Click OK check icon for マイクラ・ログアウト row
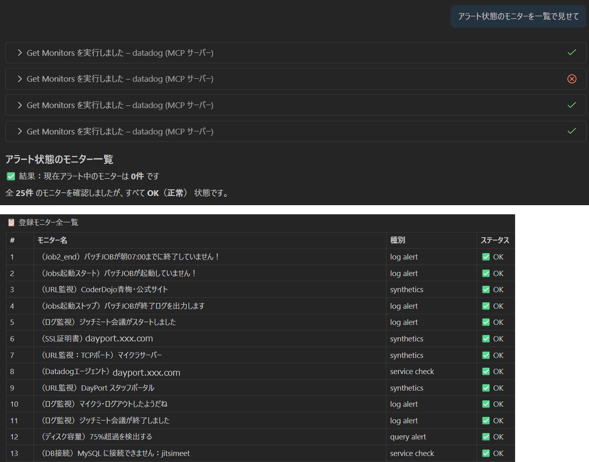The width and height of the screenshot is (589, 462). click(x=486, y=404)
